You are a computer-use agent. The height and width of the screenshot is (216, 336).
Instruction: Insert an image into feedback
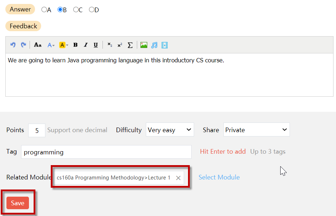point(144,45)
